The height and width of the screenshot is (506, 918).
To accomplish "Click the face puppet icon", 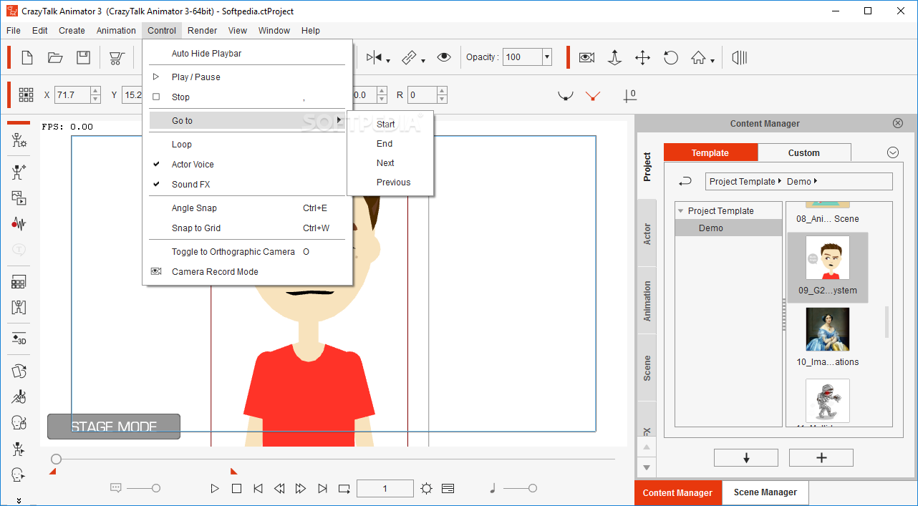I will (x=19, y=422).
